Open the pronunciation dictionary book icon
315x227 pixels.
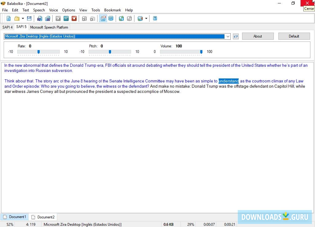pos(111,18)
